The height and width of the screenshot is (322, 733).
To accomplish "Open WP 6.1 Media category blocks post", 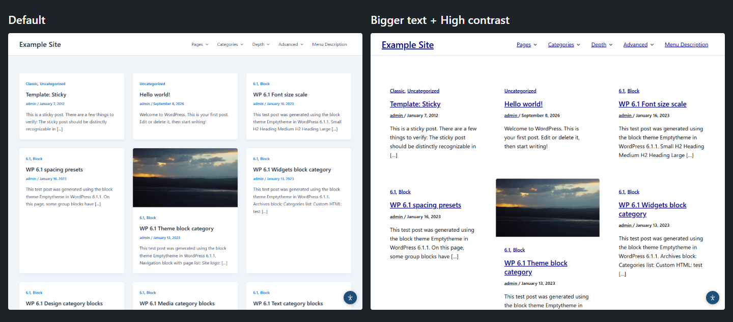I will [177, 303].
